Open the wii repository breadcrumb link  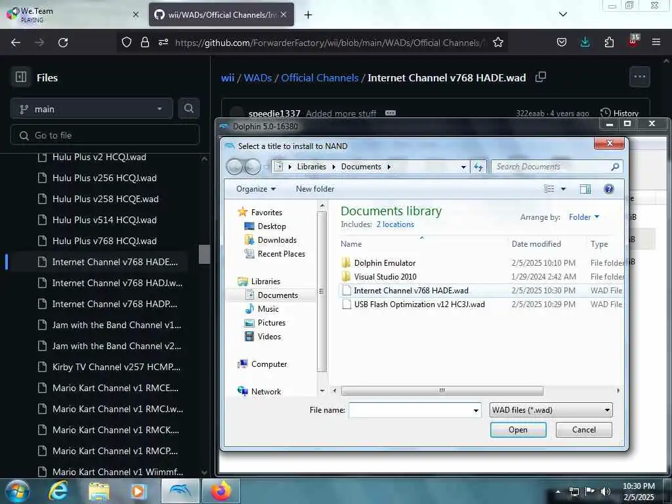pyautogui.click(x=228, y=77)
